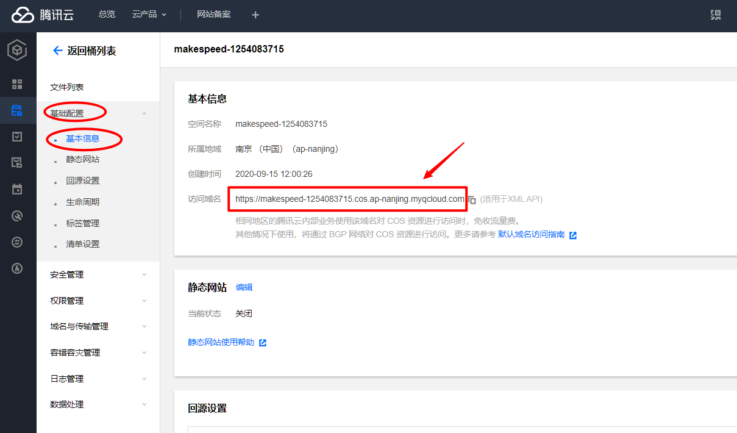Click the circular person sidebar icon
Screen dimensions: 737x433
(17, 268)
